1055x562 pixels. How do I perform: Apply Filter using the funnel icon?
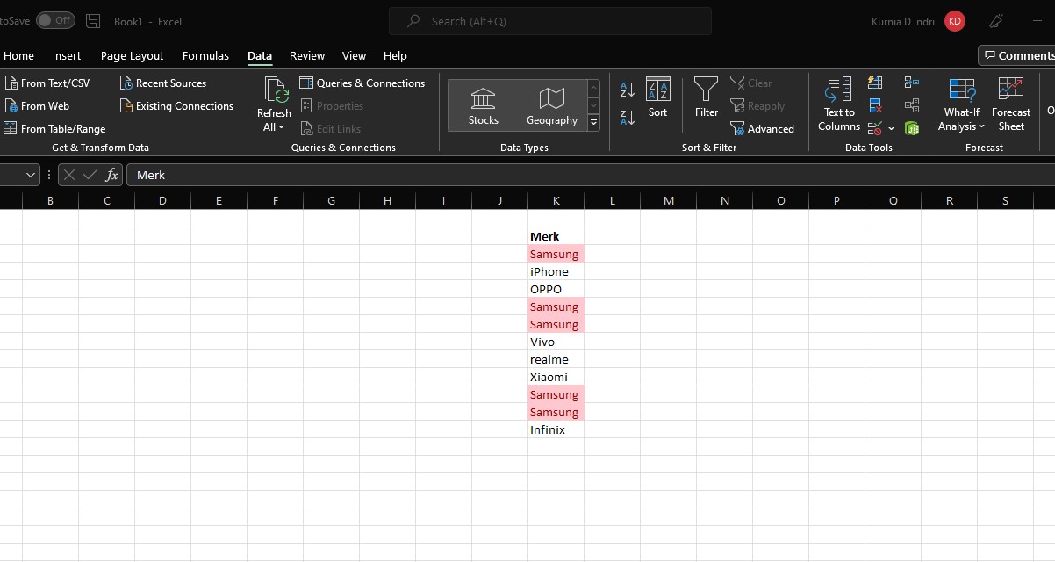tap(706, 97)
